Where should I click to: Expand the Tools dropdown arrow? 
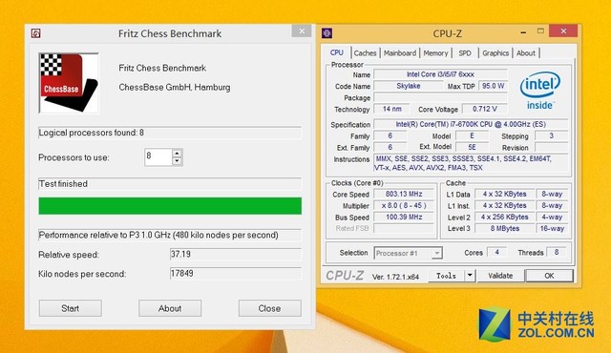[470, 276]
